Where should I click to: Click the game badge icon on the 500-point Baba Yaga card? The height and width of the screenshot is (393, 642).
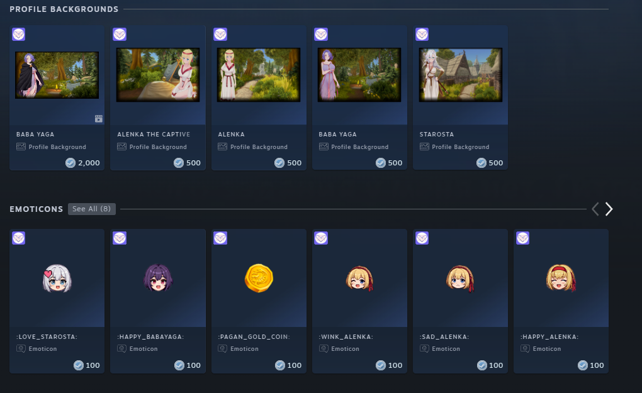tap(321, 35)
